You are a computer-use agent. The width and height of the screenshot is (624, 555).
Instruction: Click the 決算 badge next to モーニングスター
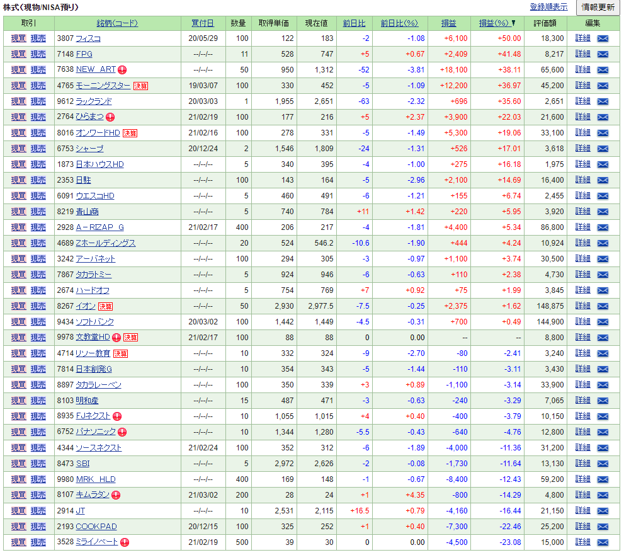(x=140, y=86)
